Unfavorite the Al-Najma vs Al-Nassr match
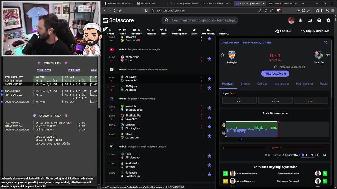Screen dimensions: 337x189 coord(209,88)
